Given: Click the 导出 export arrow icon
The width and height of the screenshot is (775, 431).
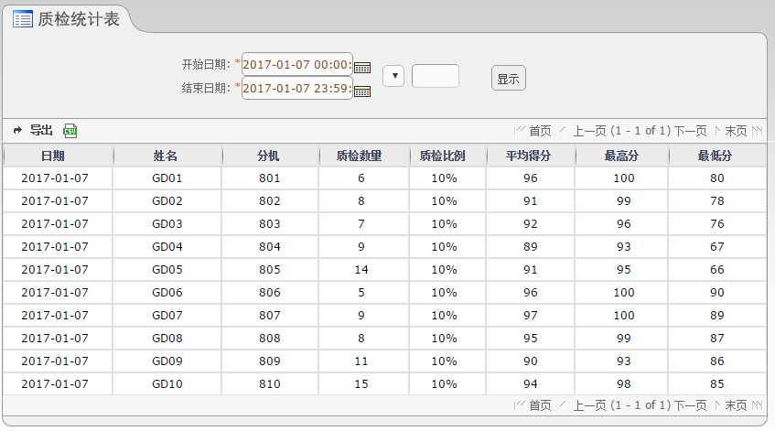Looking at the screenshot, I should point(17,131).
